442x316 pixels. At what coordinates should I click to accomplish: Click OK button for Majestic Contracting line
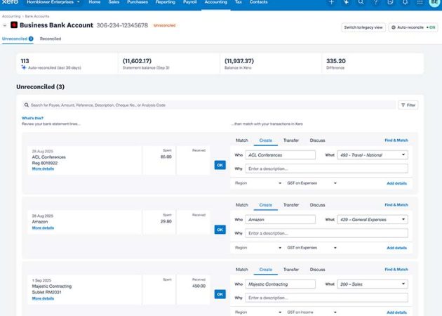click(220, 294)
